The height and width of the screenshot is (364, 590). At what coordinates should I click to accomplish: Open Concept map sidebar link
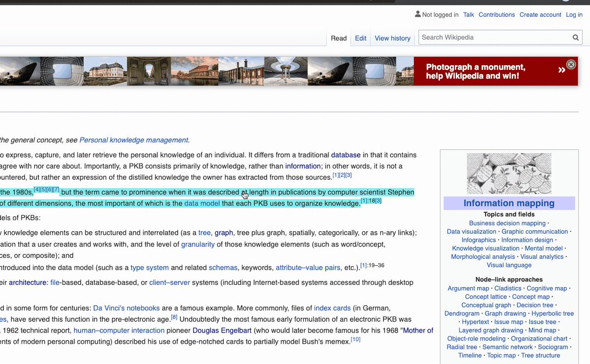tap(531, 297)
